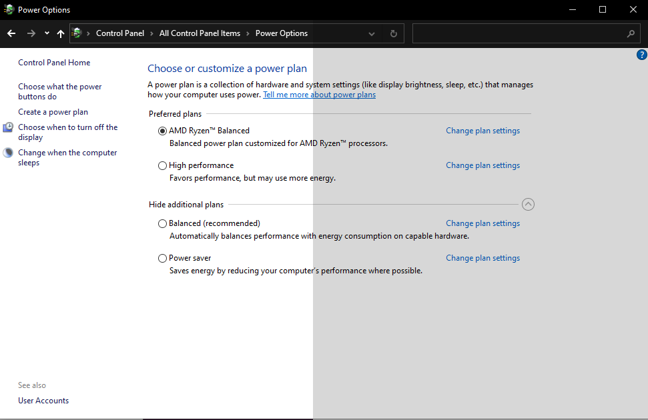
Task: Open Choose when to turn off the display
Action: 68,132
